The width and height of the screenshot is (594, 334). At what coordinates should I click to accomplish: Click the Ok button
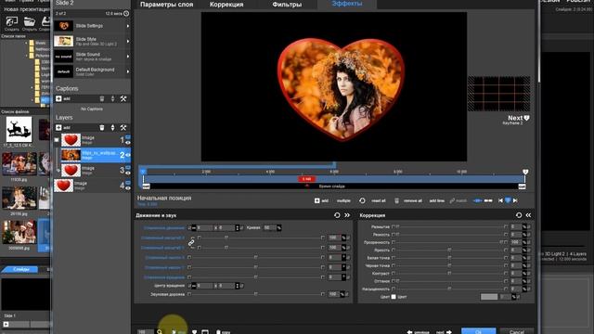[479, 331]
